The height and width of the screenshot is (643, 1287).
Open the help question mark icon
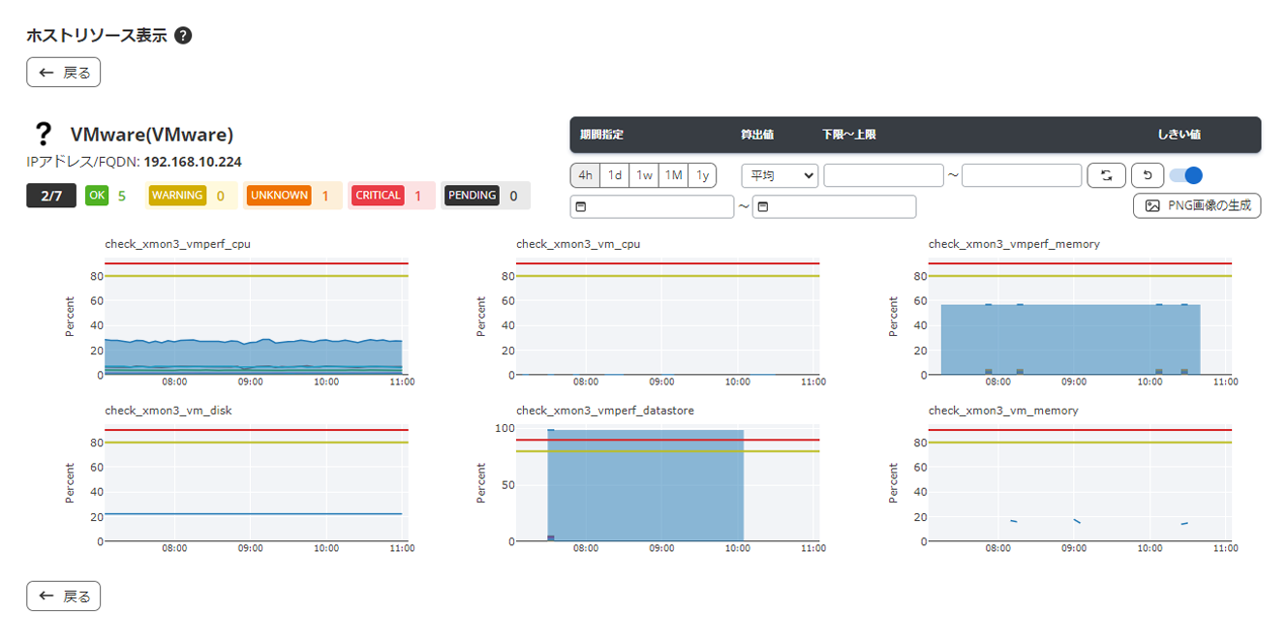183,36
